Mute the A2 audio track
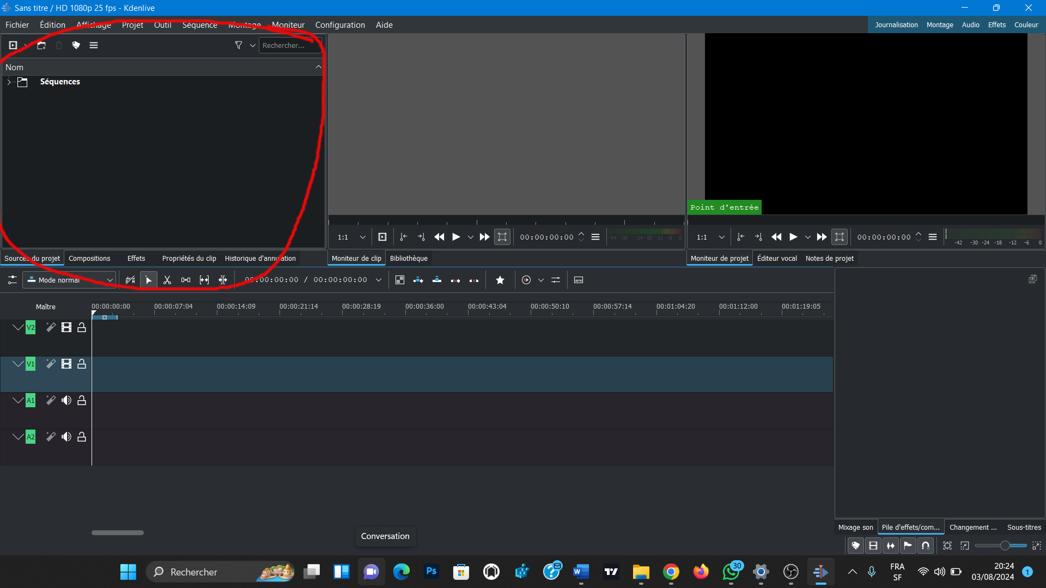The image size is (1046, 588). point(66,437)
